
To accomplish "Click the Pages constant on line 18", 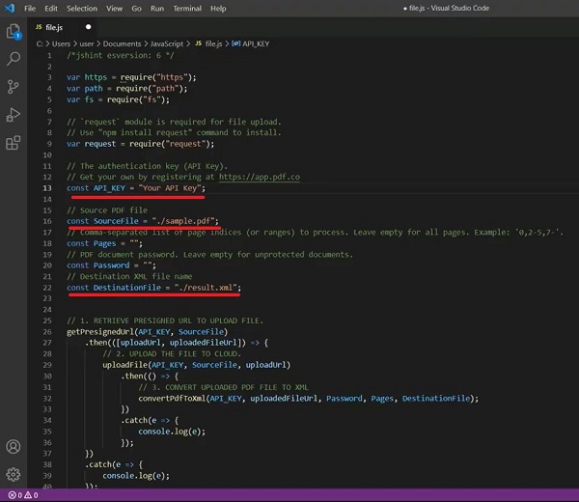I will [104, 243].
